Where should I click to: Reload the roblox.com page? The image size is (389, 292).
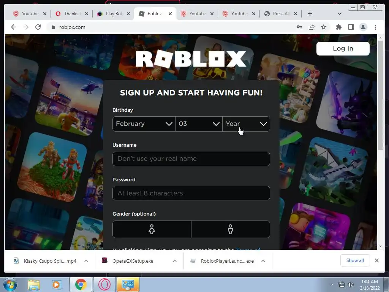pos(38,27)
